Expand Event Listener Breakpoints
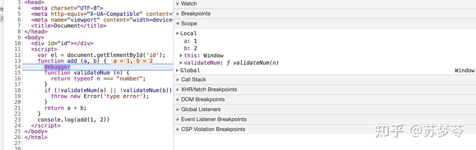 [213, 120]
